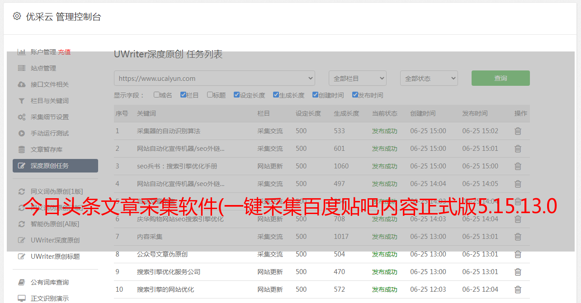Click the edit icon next to UWriter深度原创
The width and height of the screenshot is (581, 303).
pyautogui.click(x=21, y=240)
